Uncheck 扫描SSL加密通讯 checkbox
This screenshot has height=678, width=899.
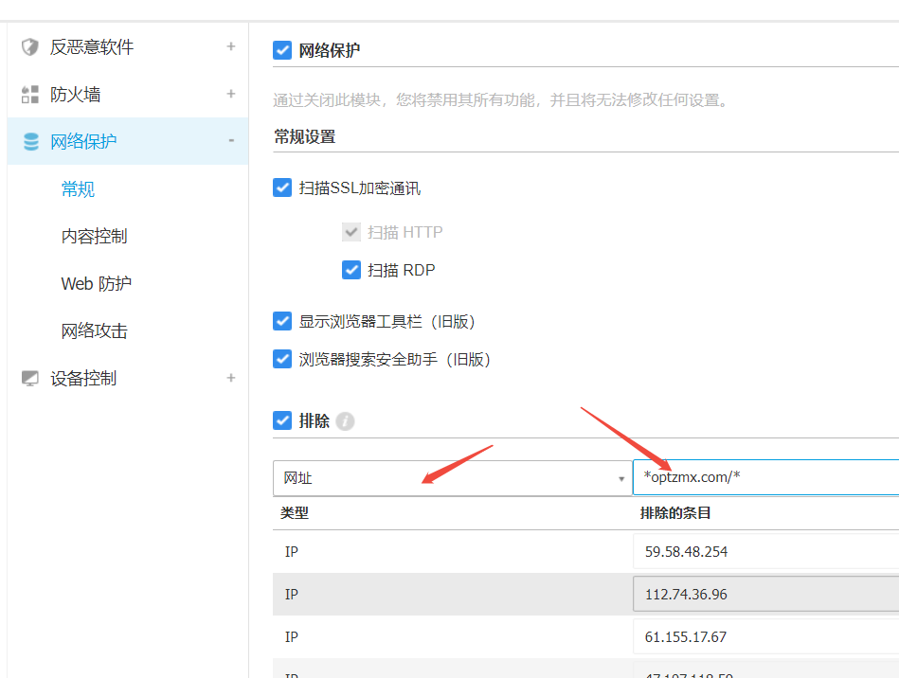point(282,187)
